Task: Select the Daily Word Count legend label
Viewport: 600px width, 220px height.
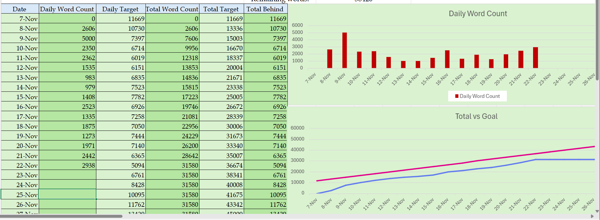Action: tap(479, 96)
